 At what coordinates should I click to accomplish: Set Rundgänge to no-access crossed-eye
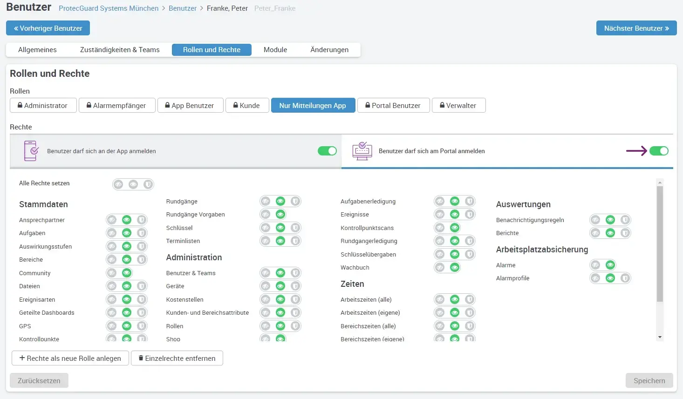pos(266,201)
